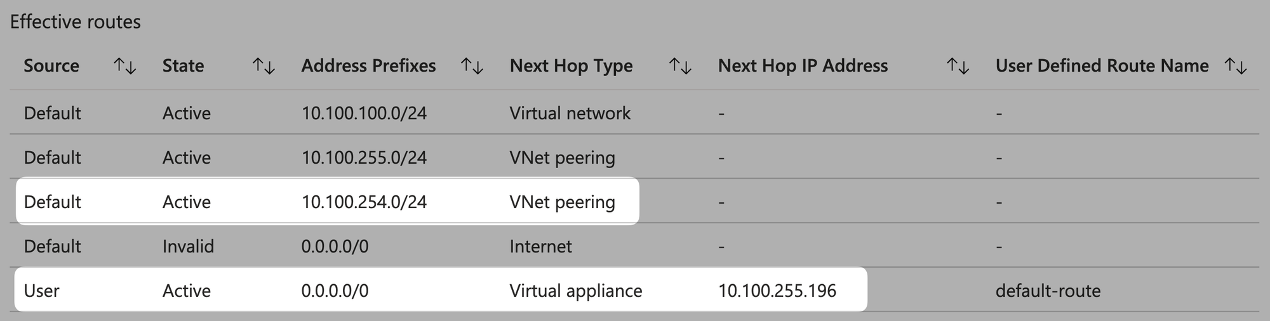Click the User Defined Route Name header
This screenshot has height=321, width=1270.
tap(1102, 66)
